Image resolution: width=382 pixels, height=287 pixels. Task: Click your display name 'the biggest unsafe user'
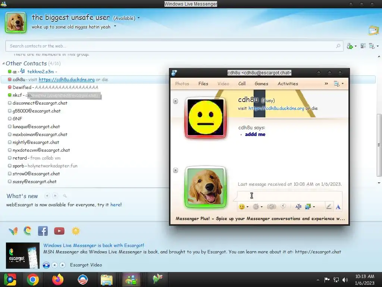[x=71, y=17]
